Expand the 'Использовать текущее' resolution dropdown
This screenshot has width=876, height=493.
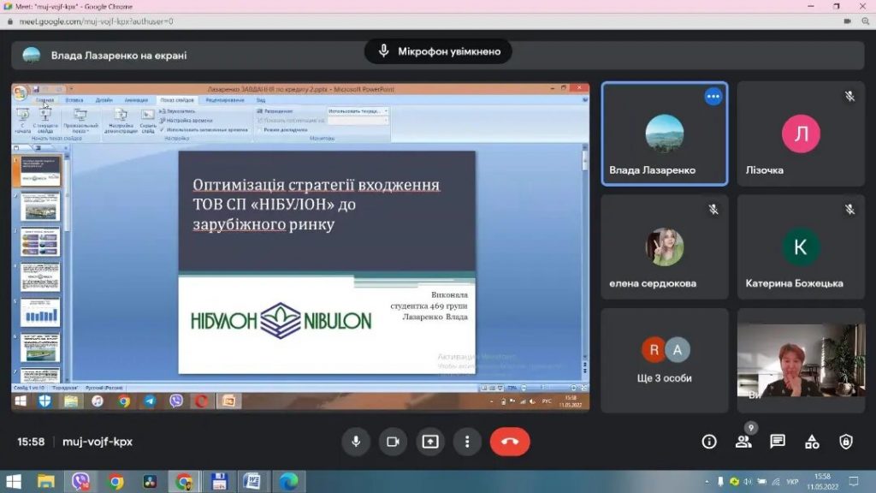tap(386, 111)
